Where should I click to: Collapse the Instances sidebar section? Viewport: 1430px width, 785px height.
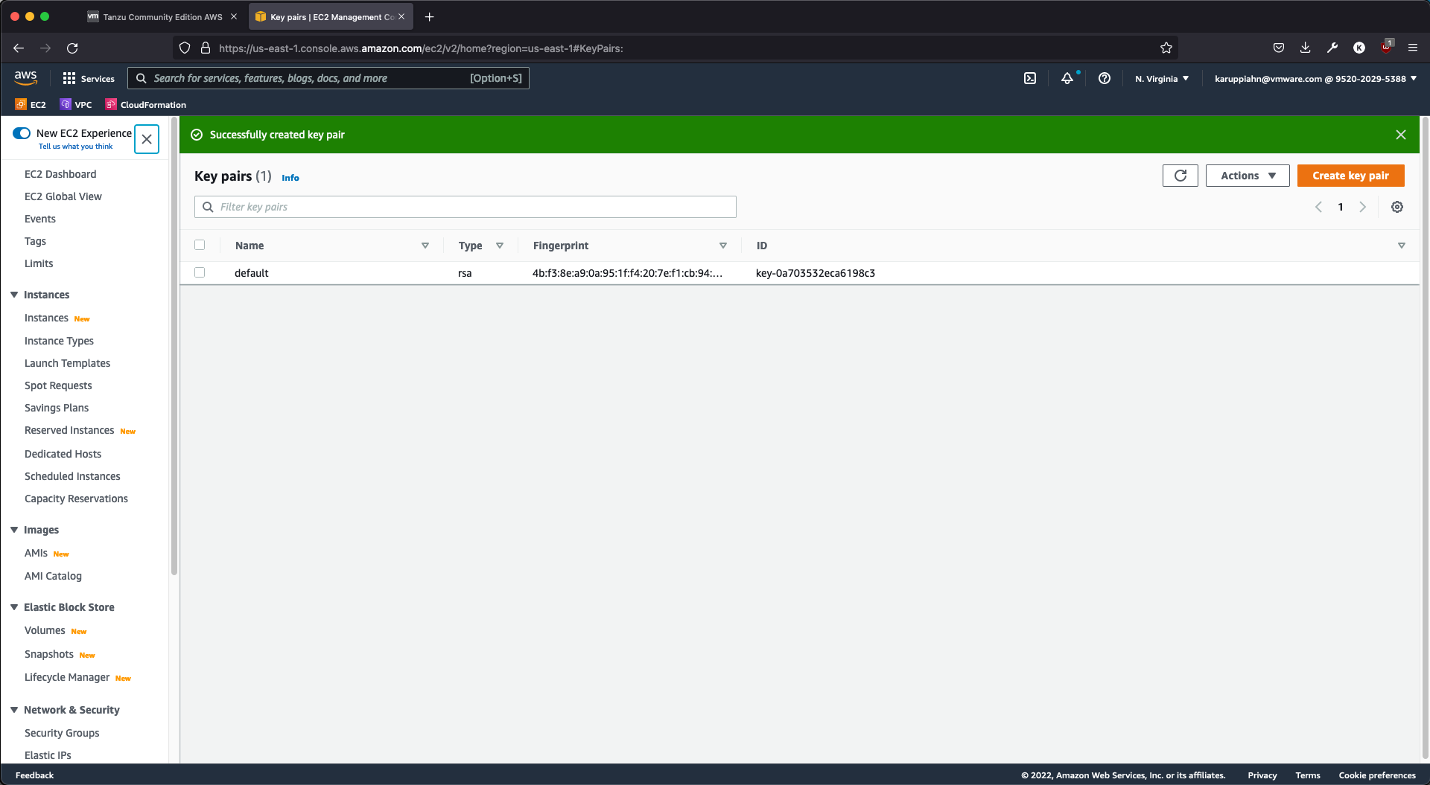click(x=14, y=295)
